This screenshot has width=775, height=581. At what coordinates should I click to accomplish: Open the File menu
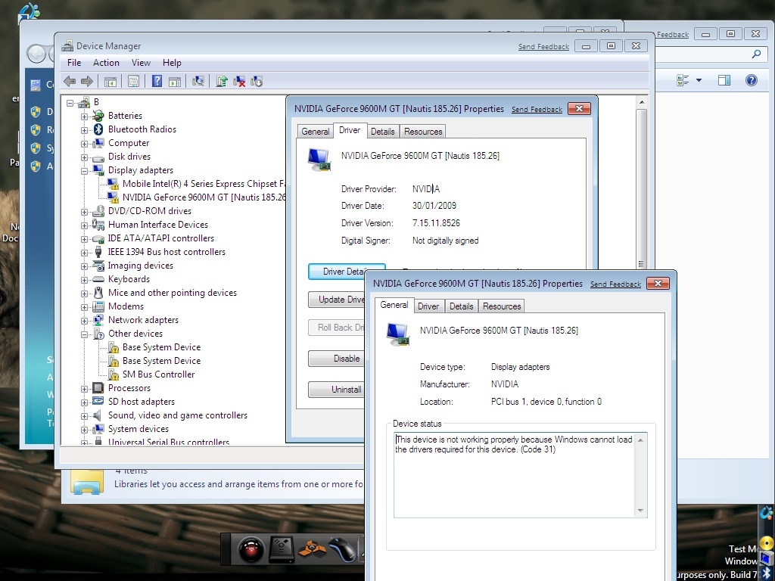point(74,63)
